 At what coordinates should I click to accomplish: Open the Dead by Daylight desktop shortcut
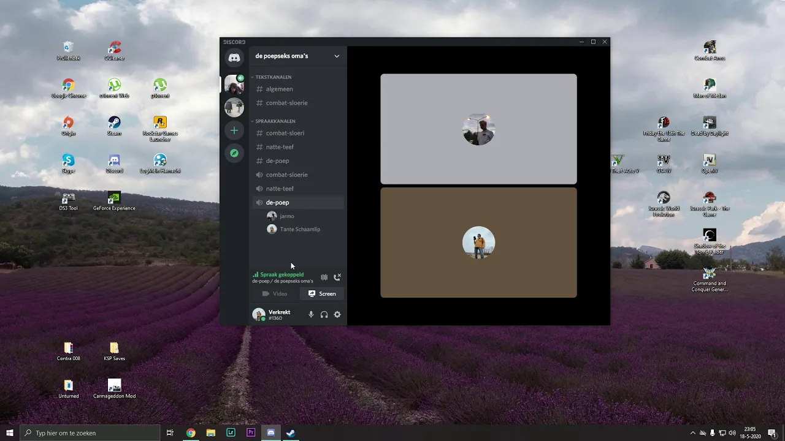coord(710,126)
